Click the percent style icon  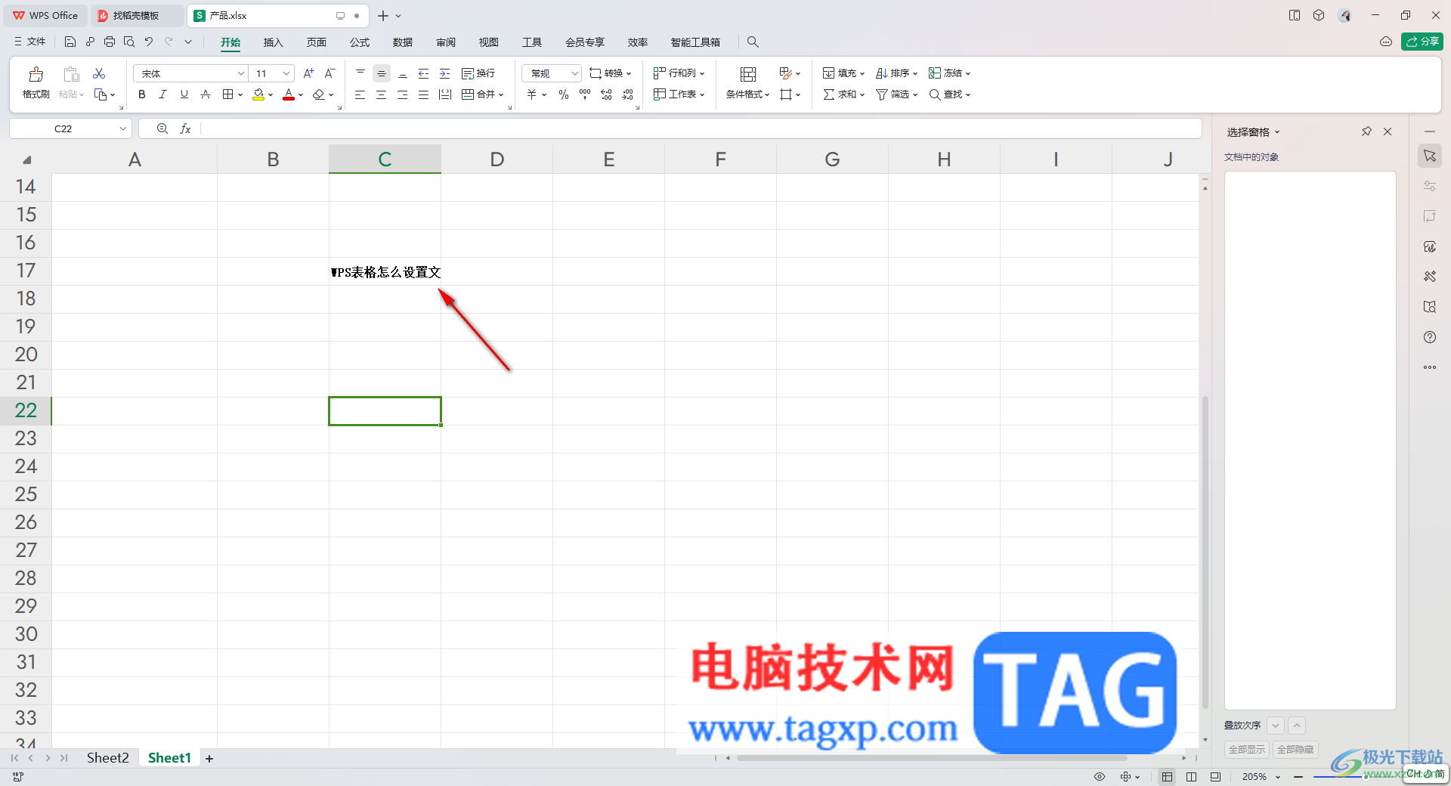tap(564, 94)
